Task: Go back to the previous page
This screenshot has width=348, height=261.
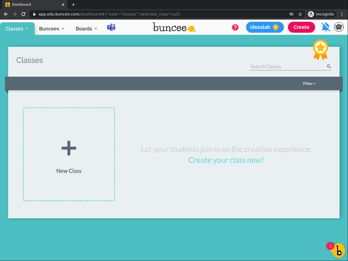Action: coord(6,14)
